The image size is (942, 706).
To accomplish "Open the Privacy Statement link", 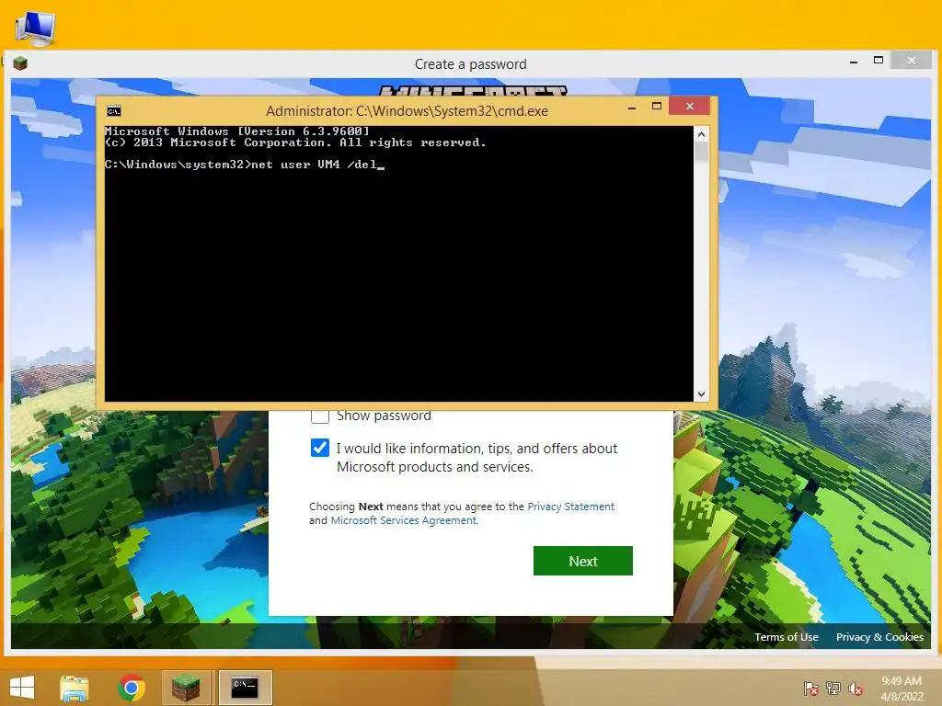I will tap(570, 507).
